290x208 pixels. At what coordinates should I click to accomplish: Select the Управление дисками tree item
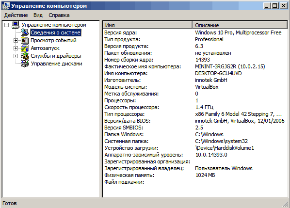point(56,64)
